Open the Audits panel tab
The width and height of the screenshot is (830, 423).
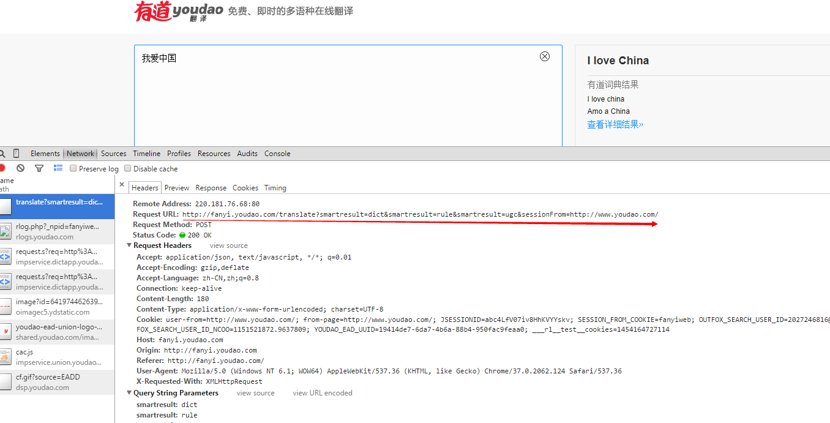pos(247,154)
